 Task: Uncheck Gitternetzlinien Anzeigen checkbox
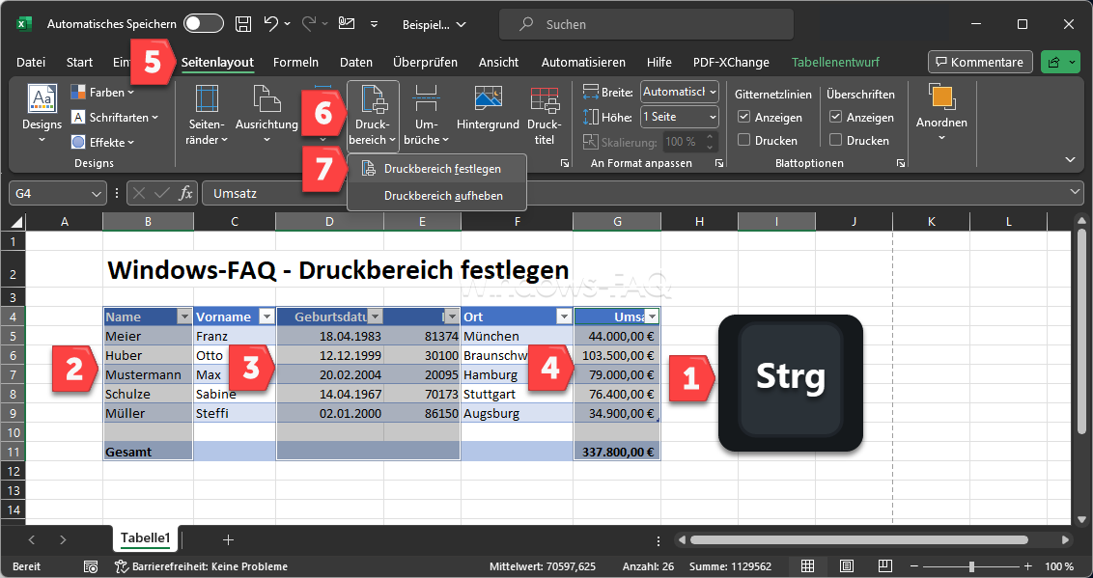tap(743, 118)
